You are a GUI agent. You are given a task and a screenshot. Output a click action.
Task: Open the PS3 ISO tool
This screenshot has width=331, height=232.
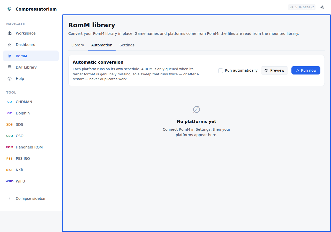(x=31, y=159)
